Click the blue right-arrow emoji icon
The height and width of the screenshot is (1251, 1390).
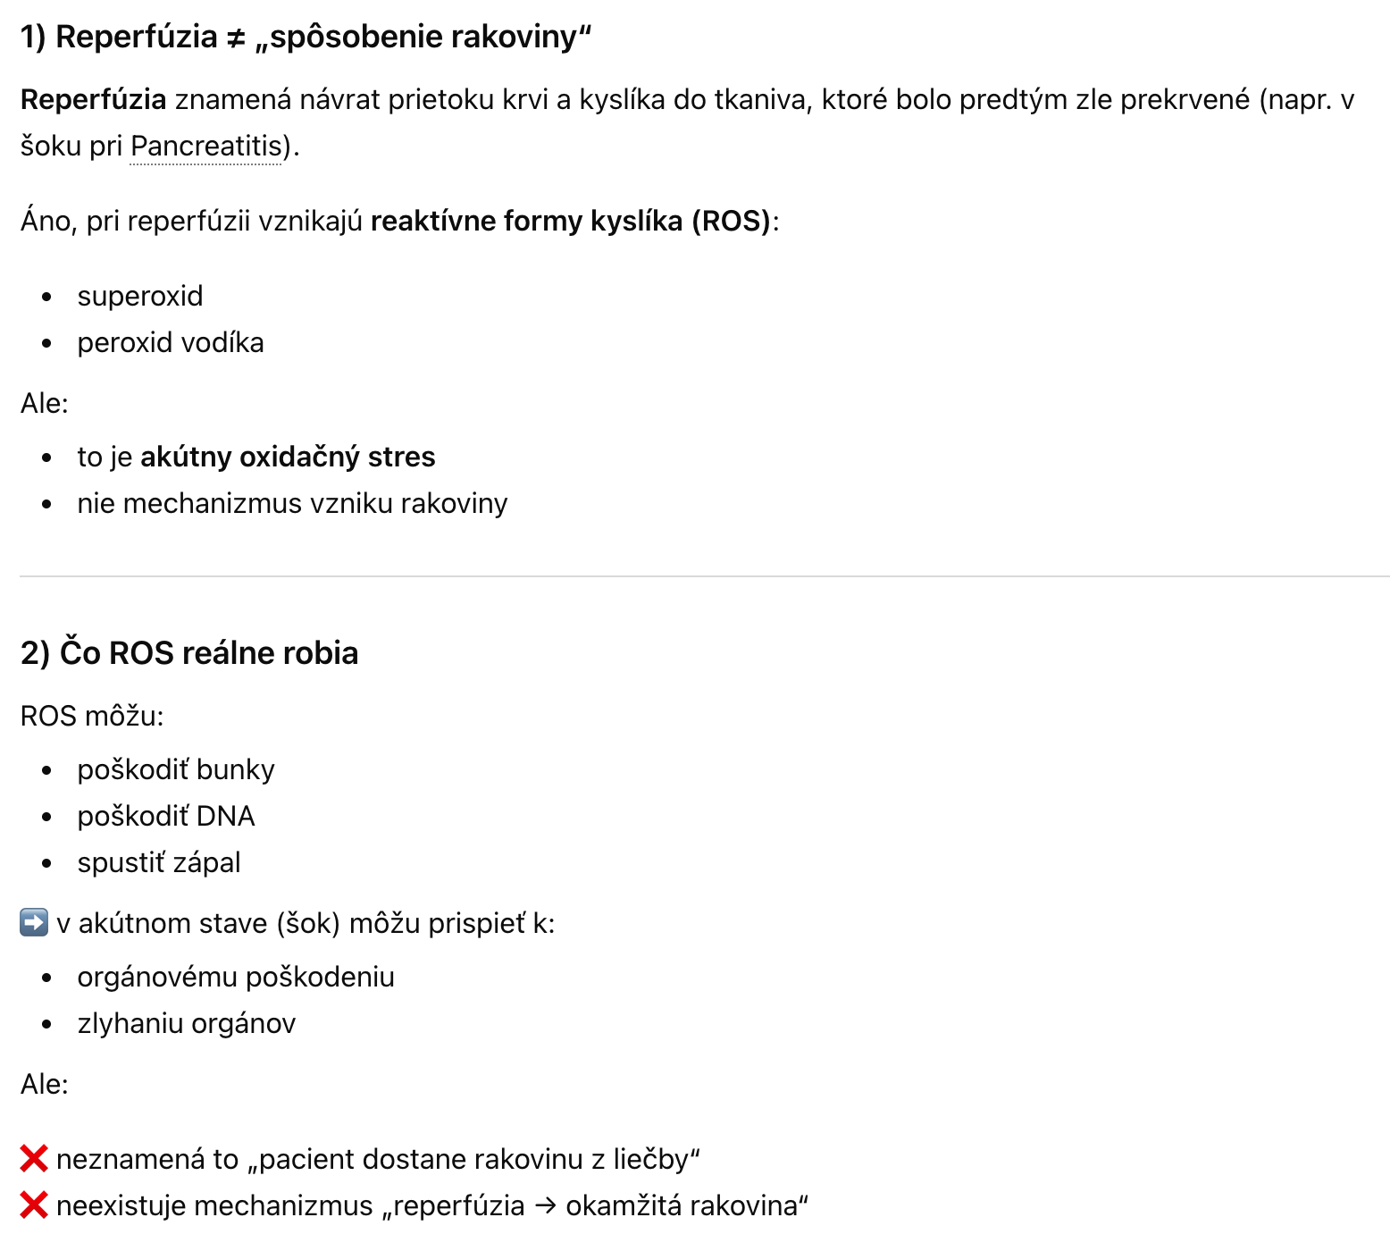[34, 922]
